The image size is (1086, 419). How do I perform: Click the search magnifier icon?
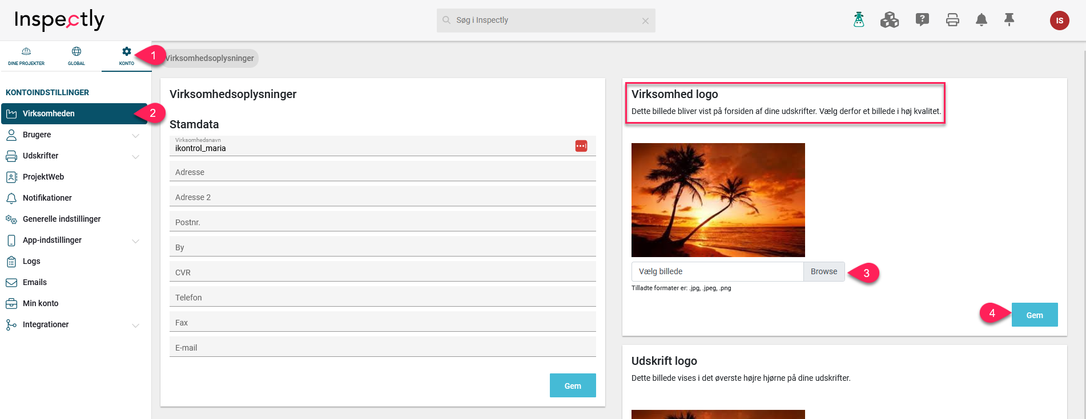click(x=447, y=20)
